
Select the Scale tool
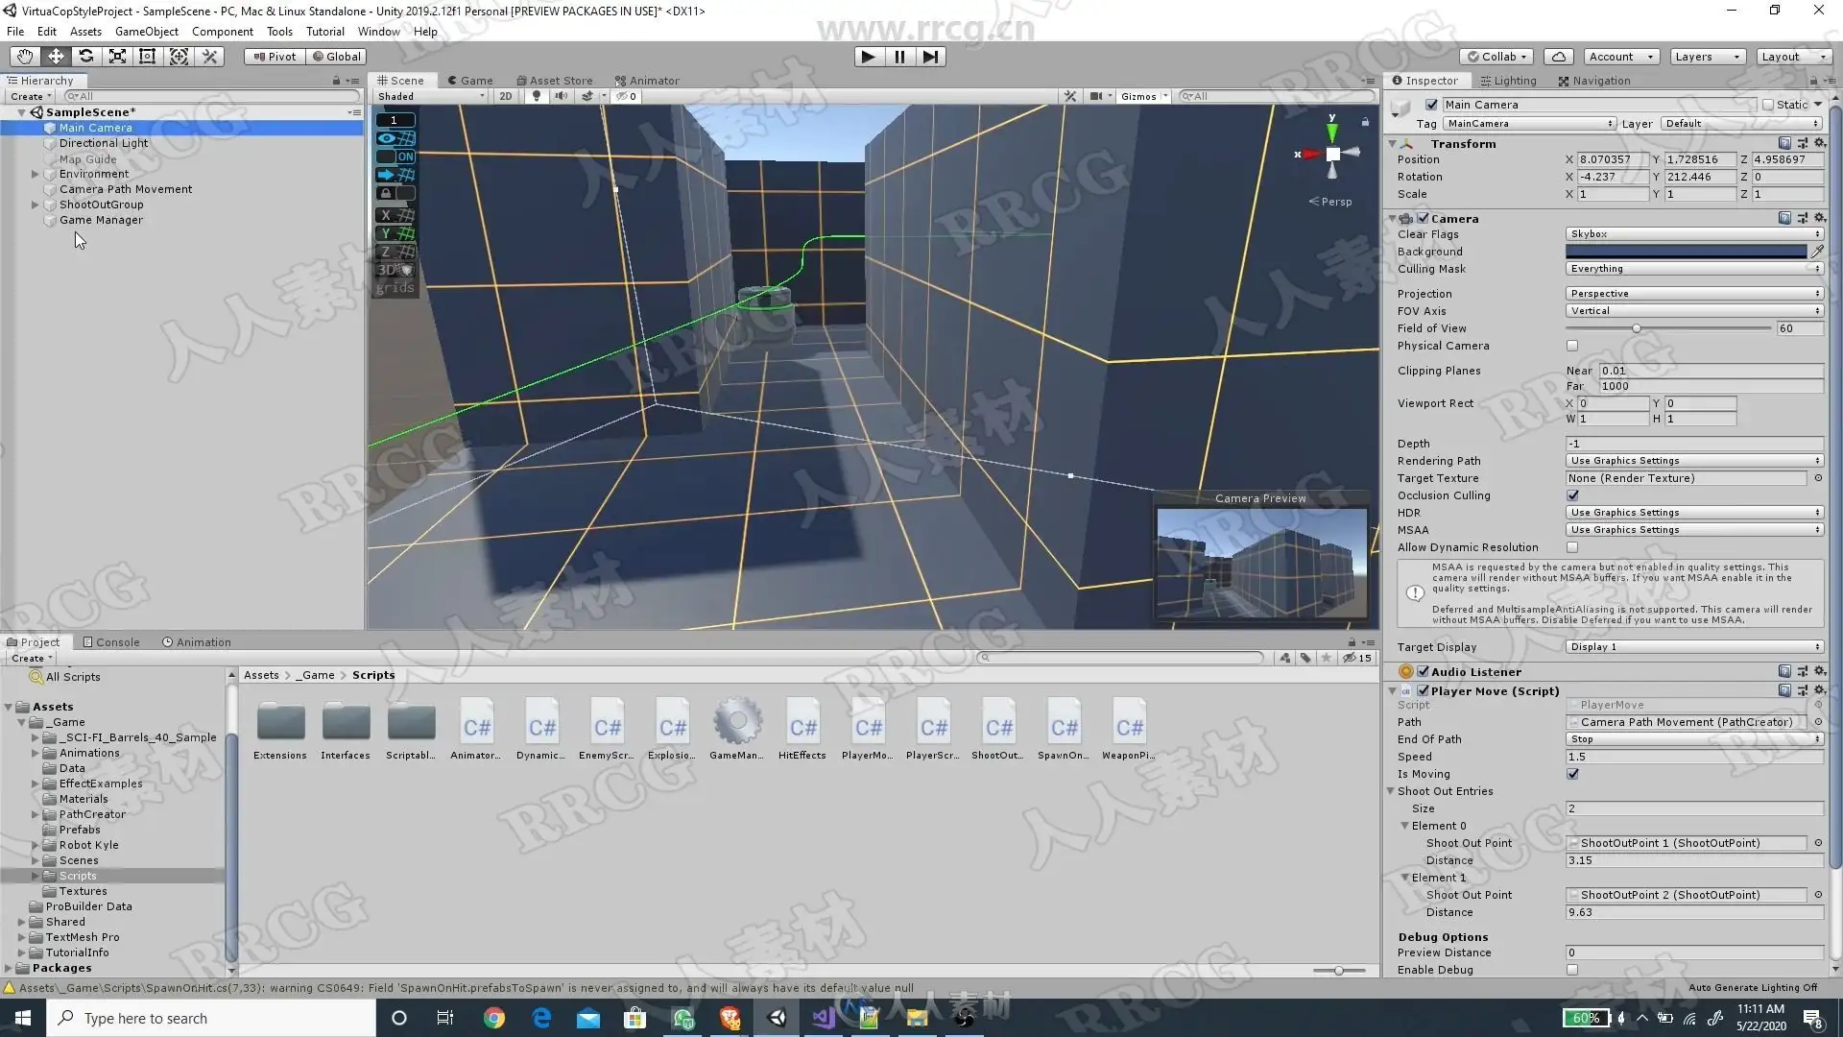click(117, 57)
